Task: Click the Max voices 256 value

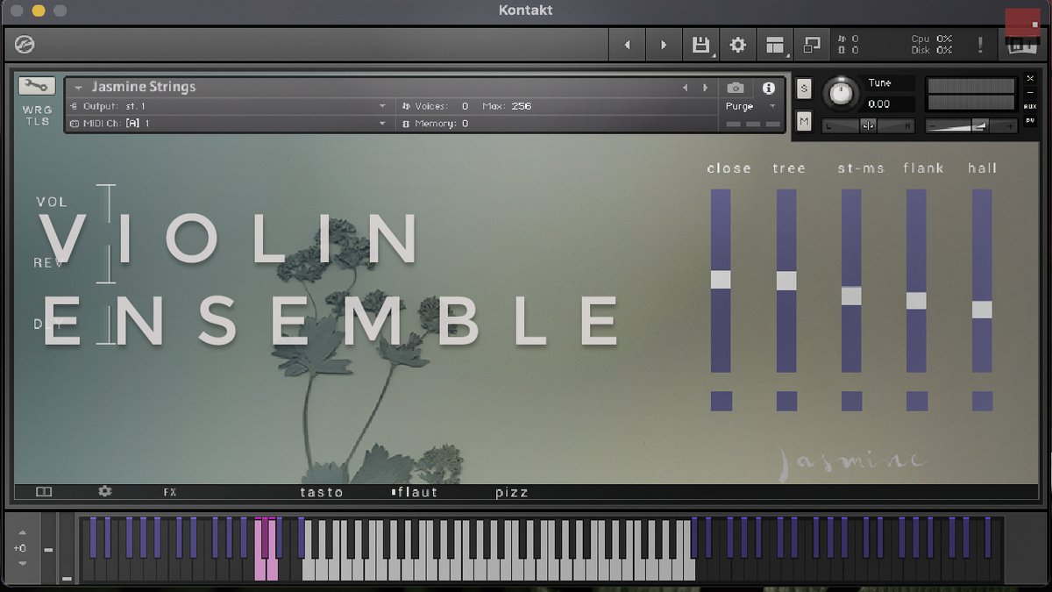Action: [x=521, y=106]
